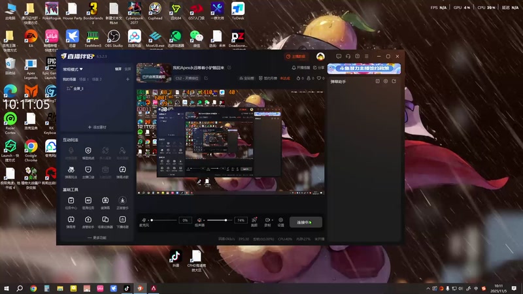Open the recording options arrow
This screenshot has height=294, width=523.
click(x=272, y=220)
